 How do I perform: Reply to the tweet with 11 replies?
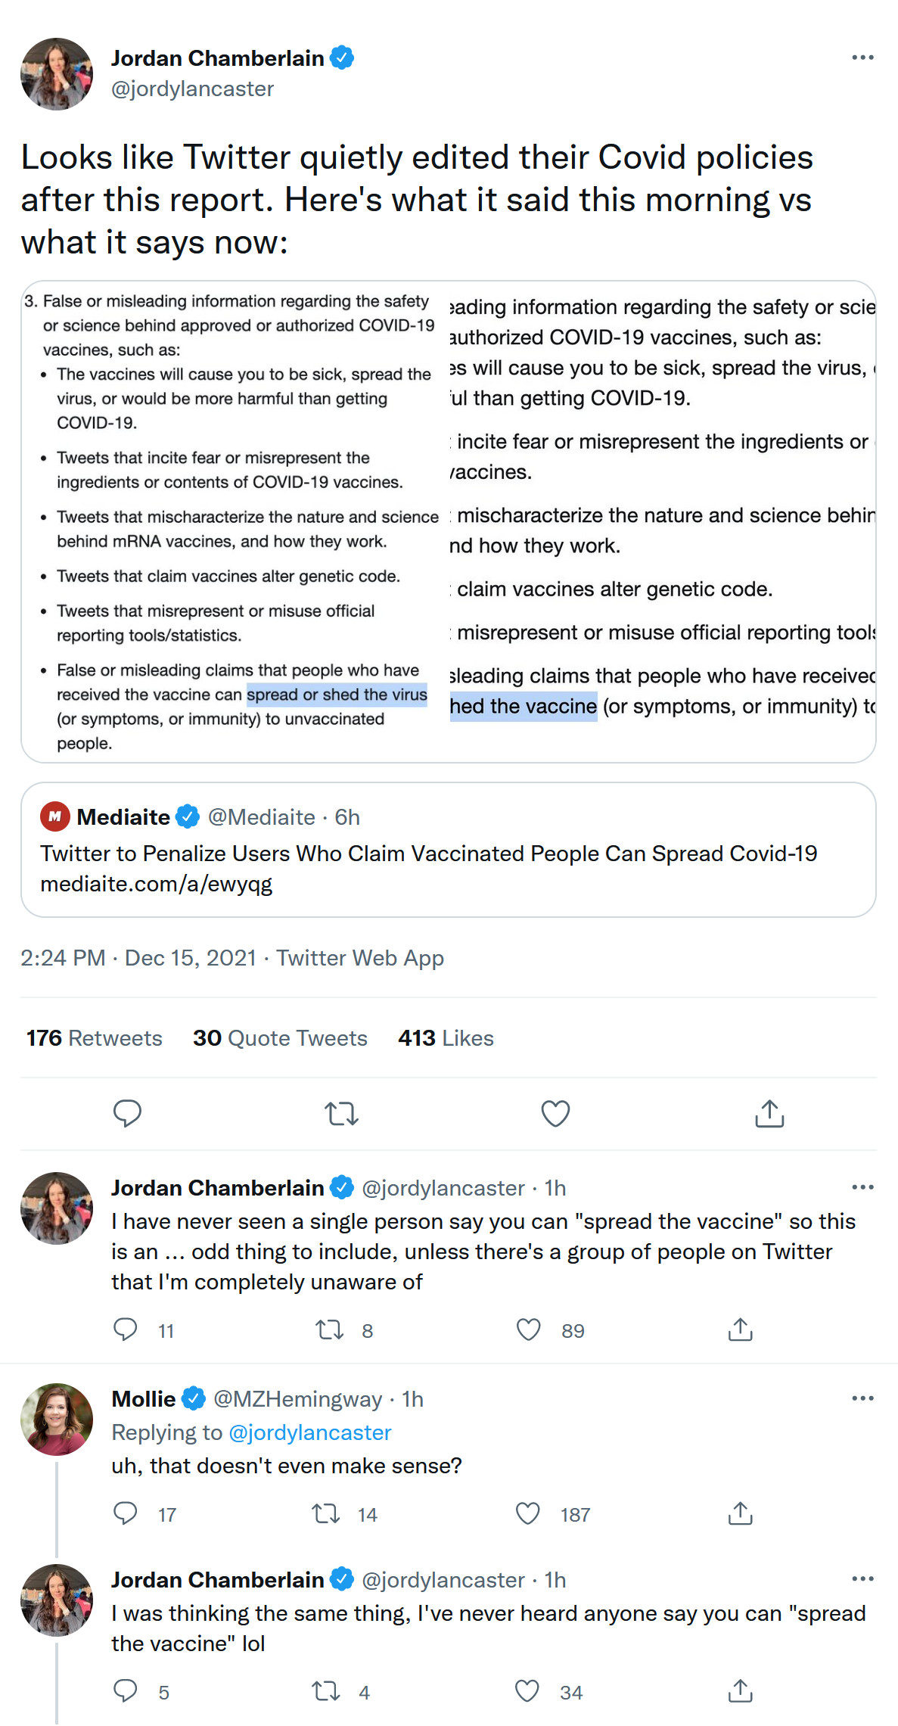126,1329
